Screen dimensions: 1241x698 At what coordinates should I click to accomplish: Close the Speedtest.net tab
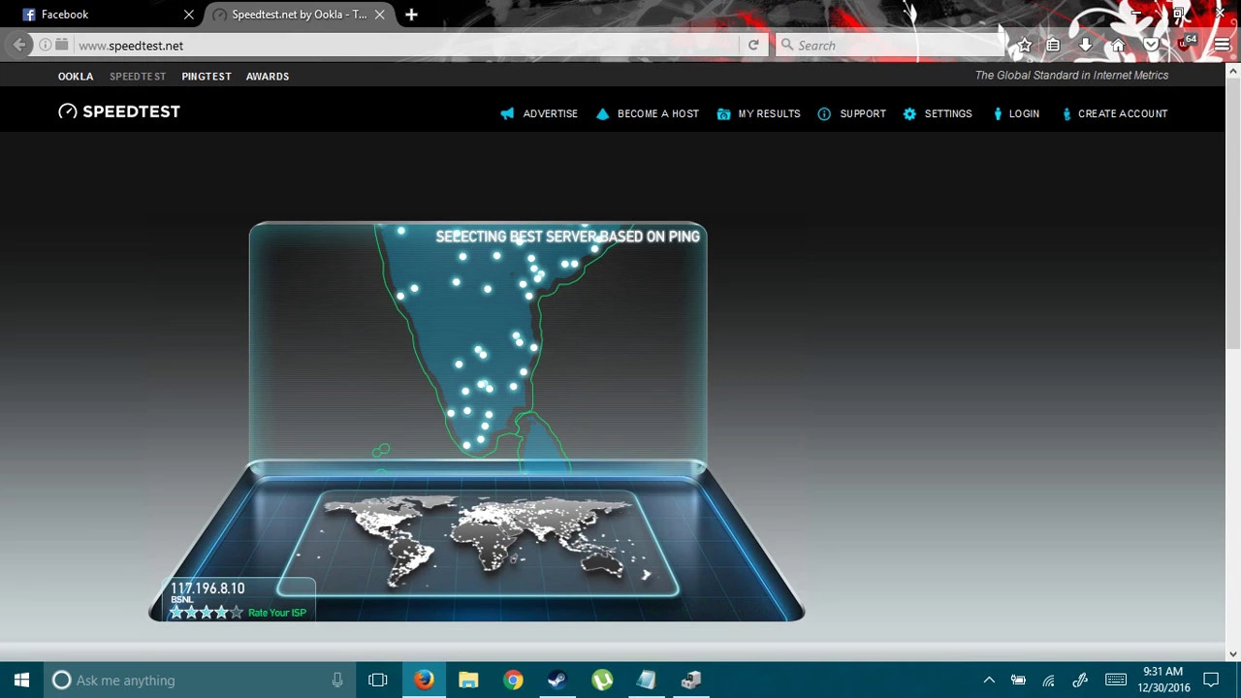pyautogui.click(x=380, y=15)
